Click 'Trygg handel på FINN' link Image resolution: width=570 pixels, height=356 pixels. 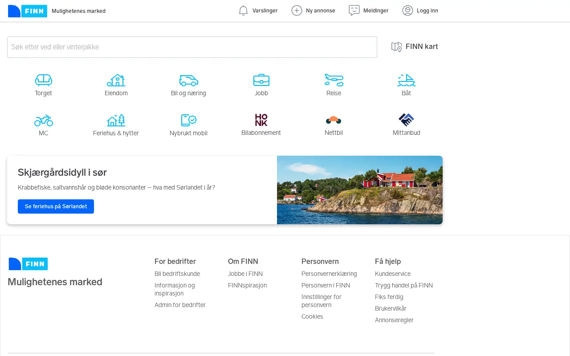[404, 285]
